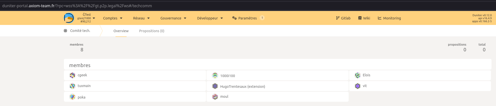Open the Gitlab link

click(343, 18)
